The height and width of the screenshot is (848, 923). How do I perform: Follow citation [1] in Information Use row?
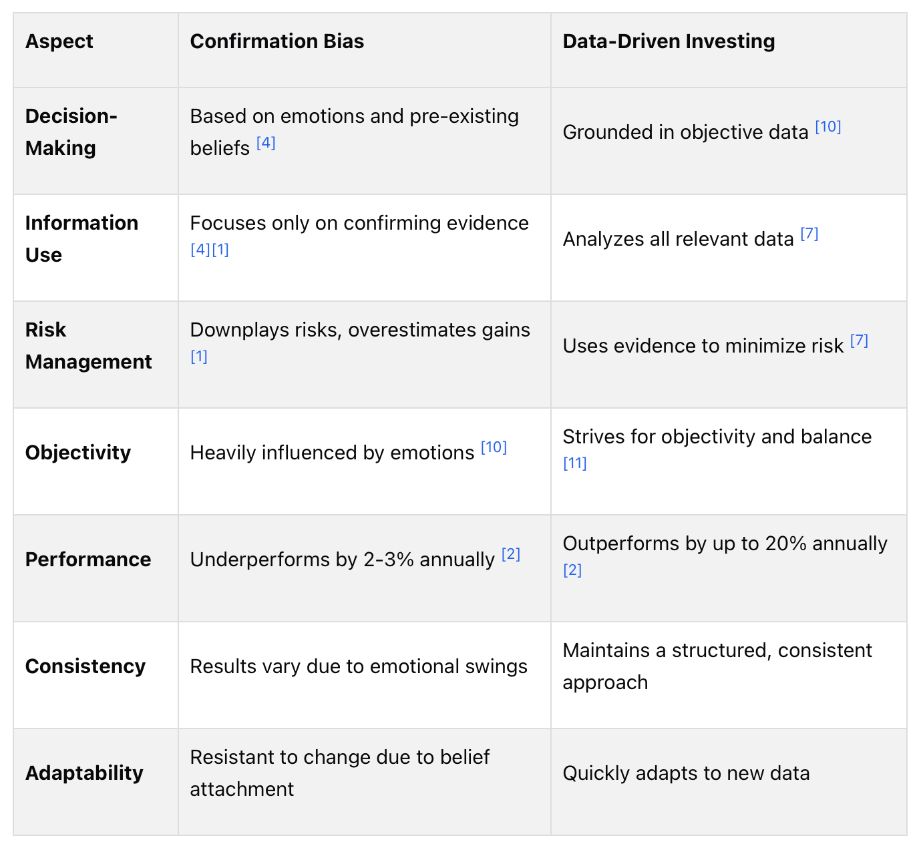click(x=220, y=250)
